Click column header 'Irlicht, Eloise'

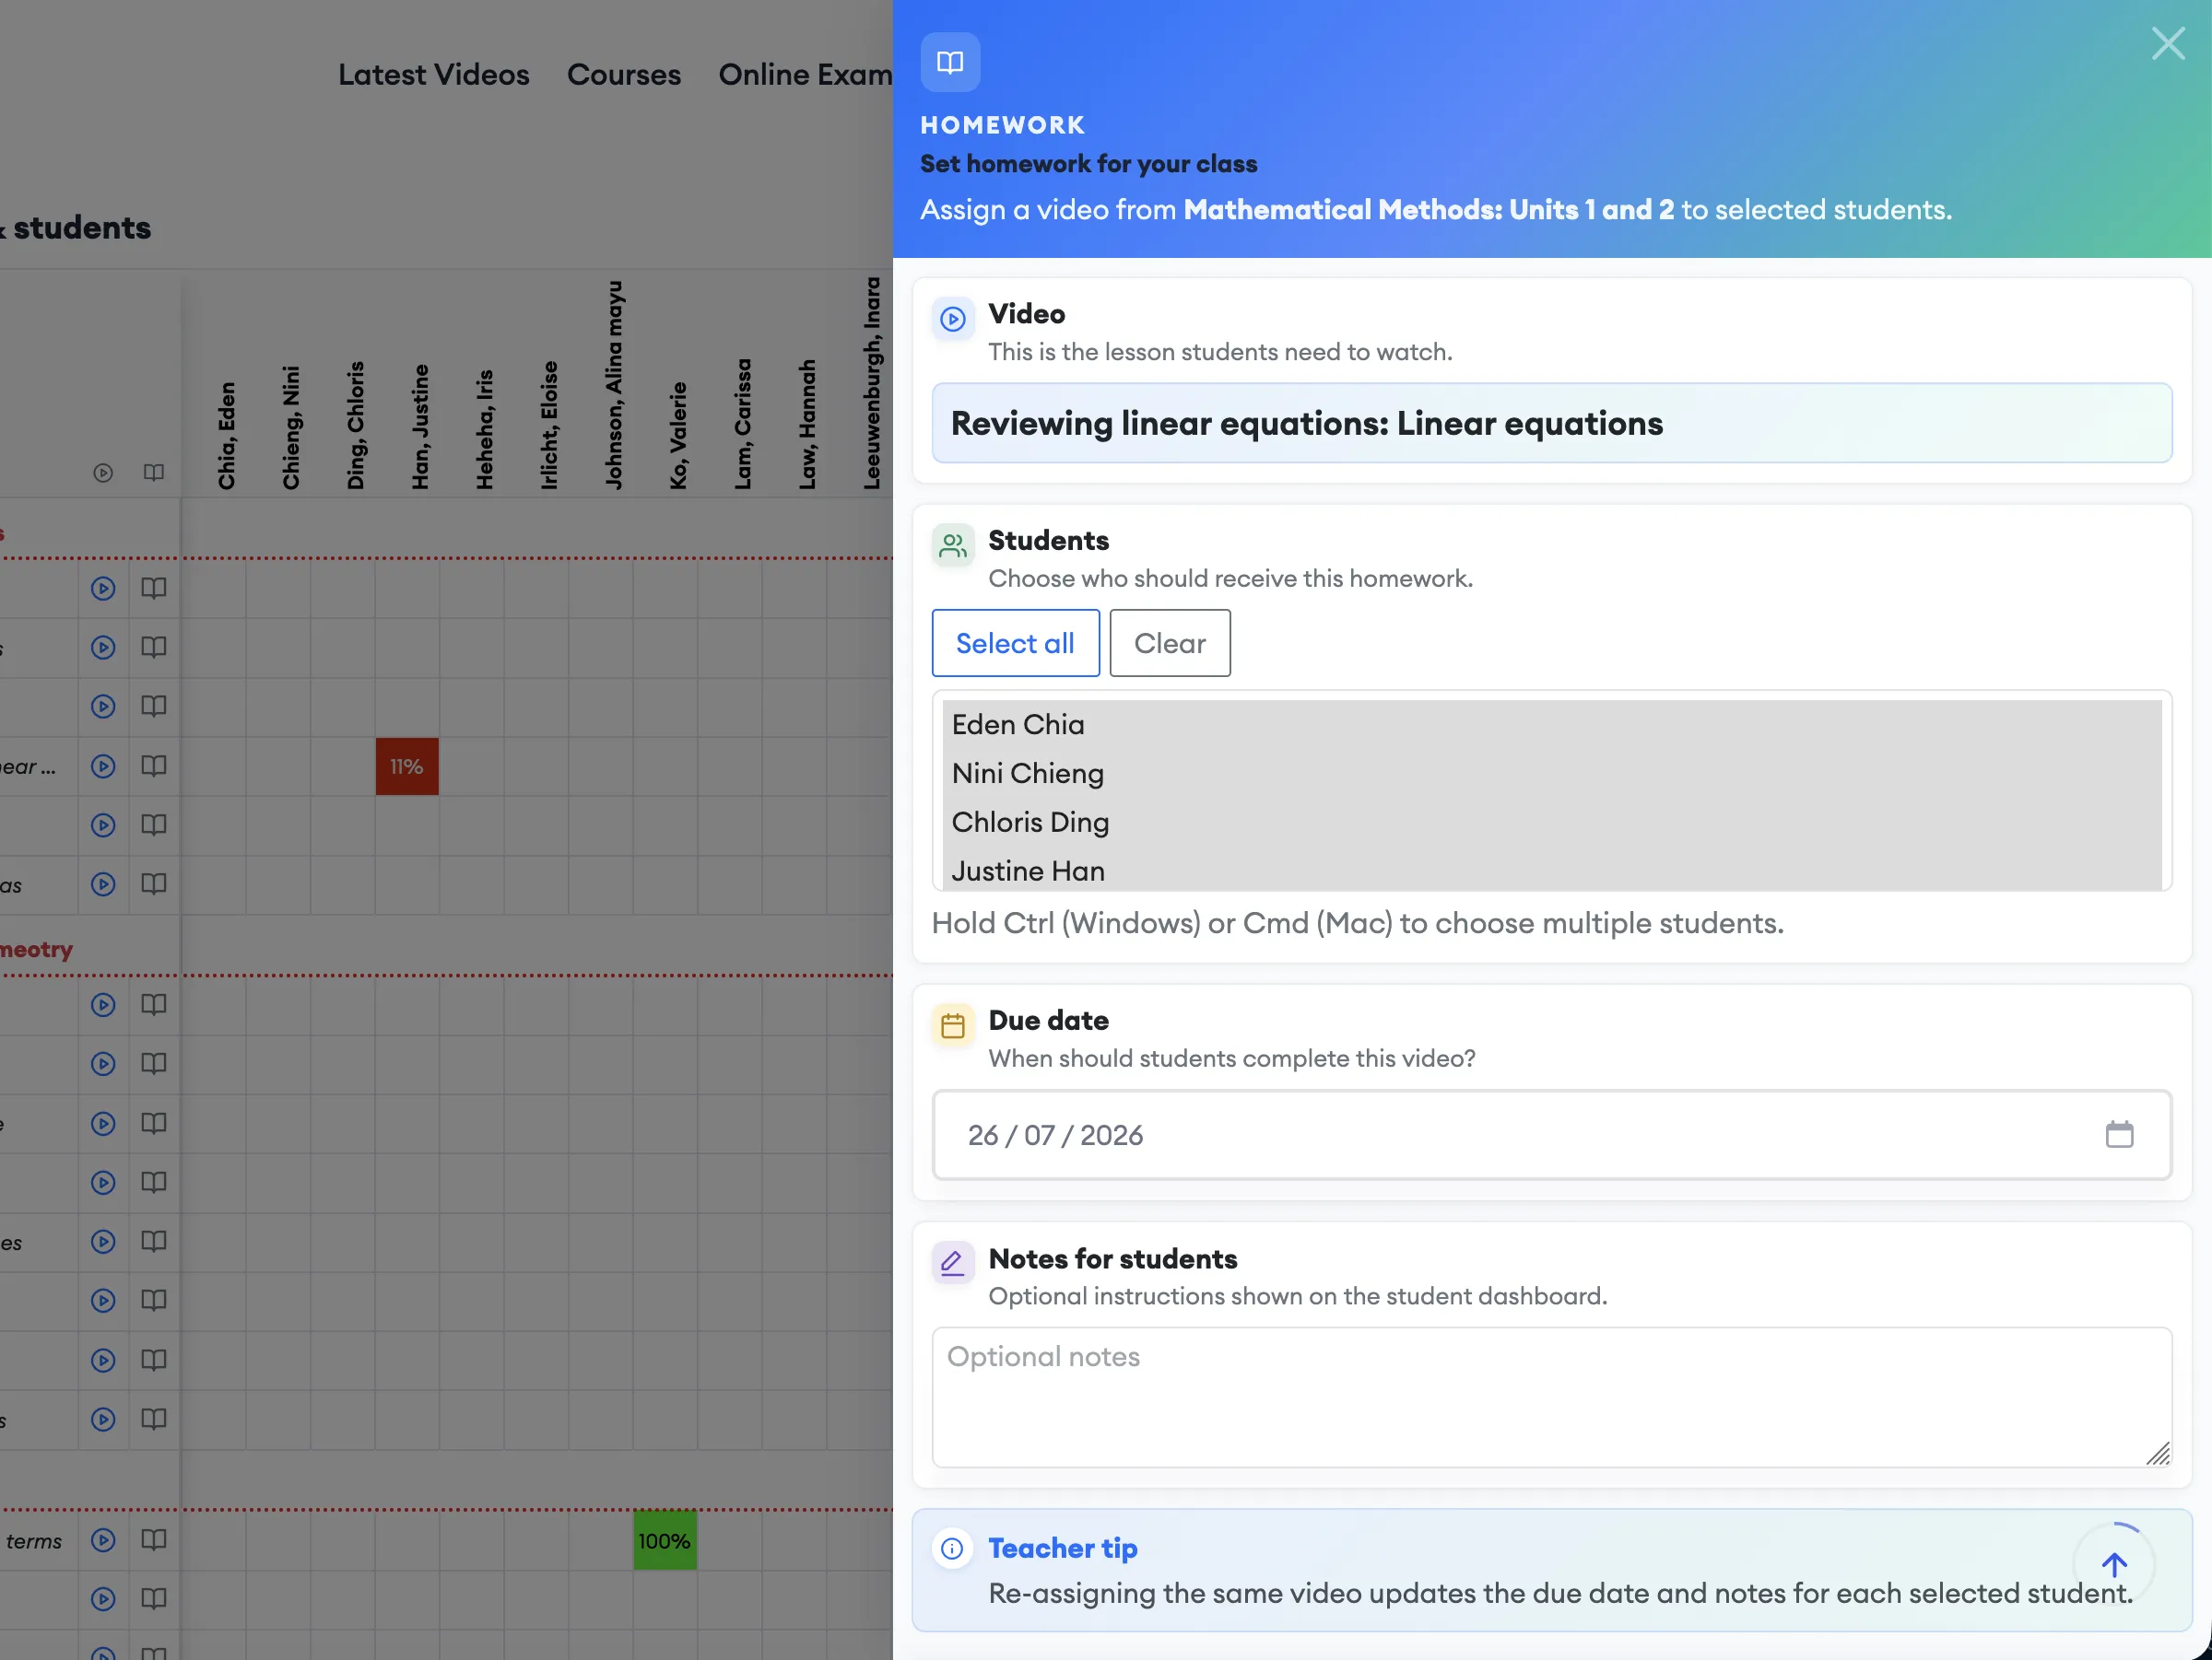[549, 426]
